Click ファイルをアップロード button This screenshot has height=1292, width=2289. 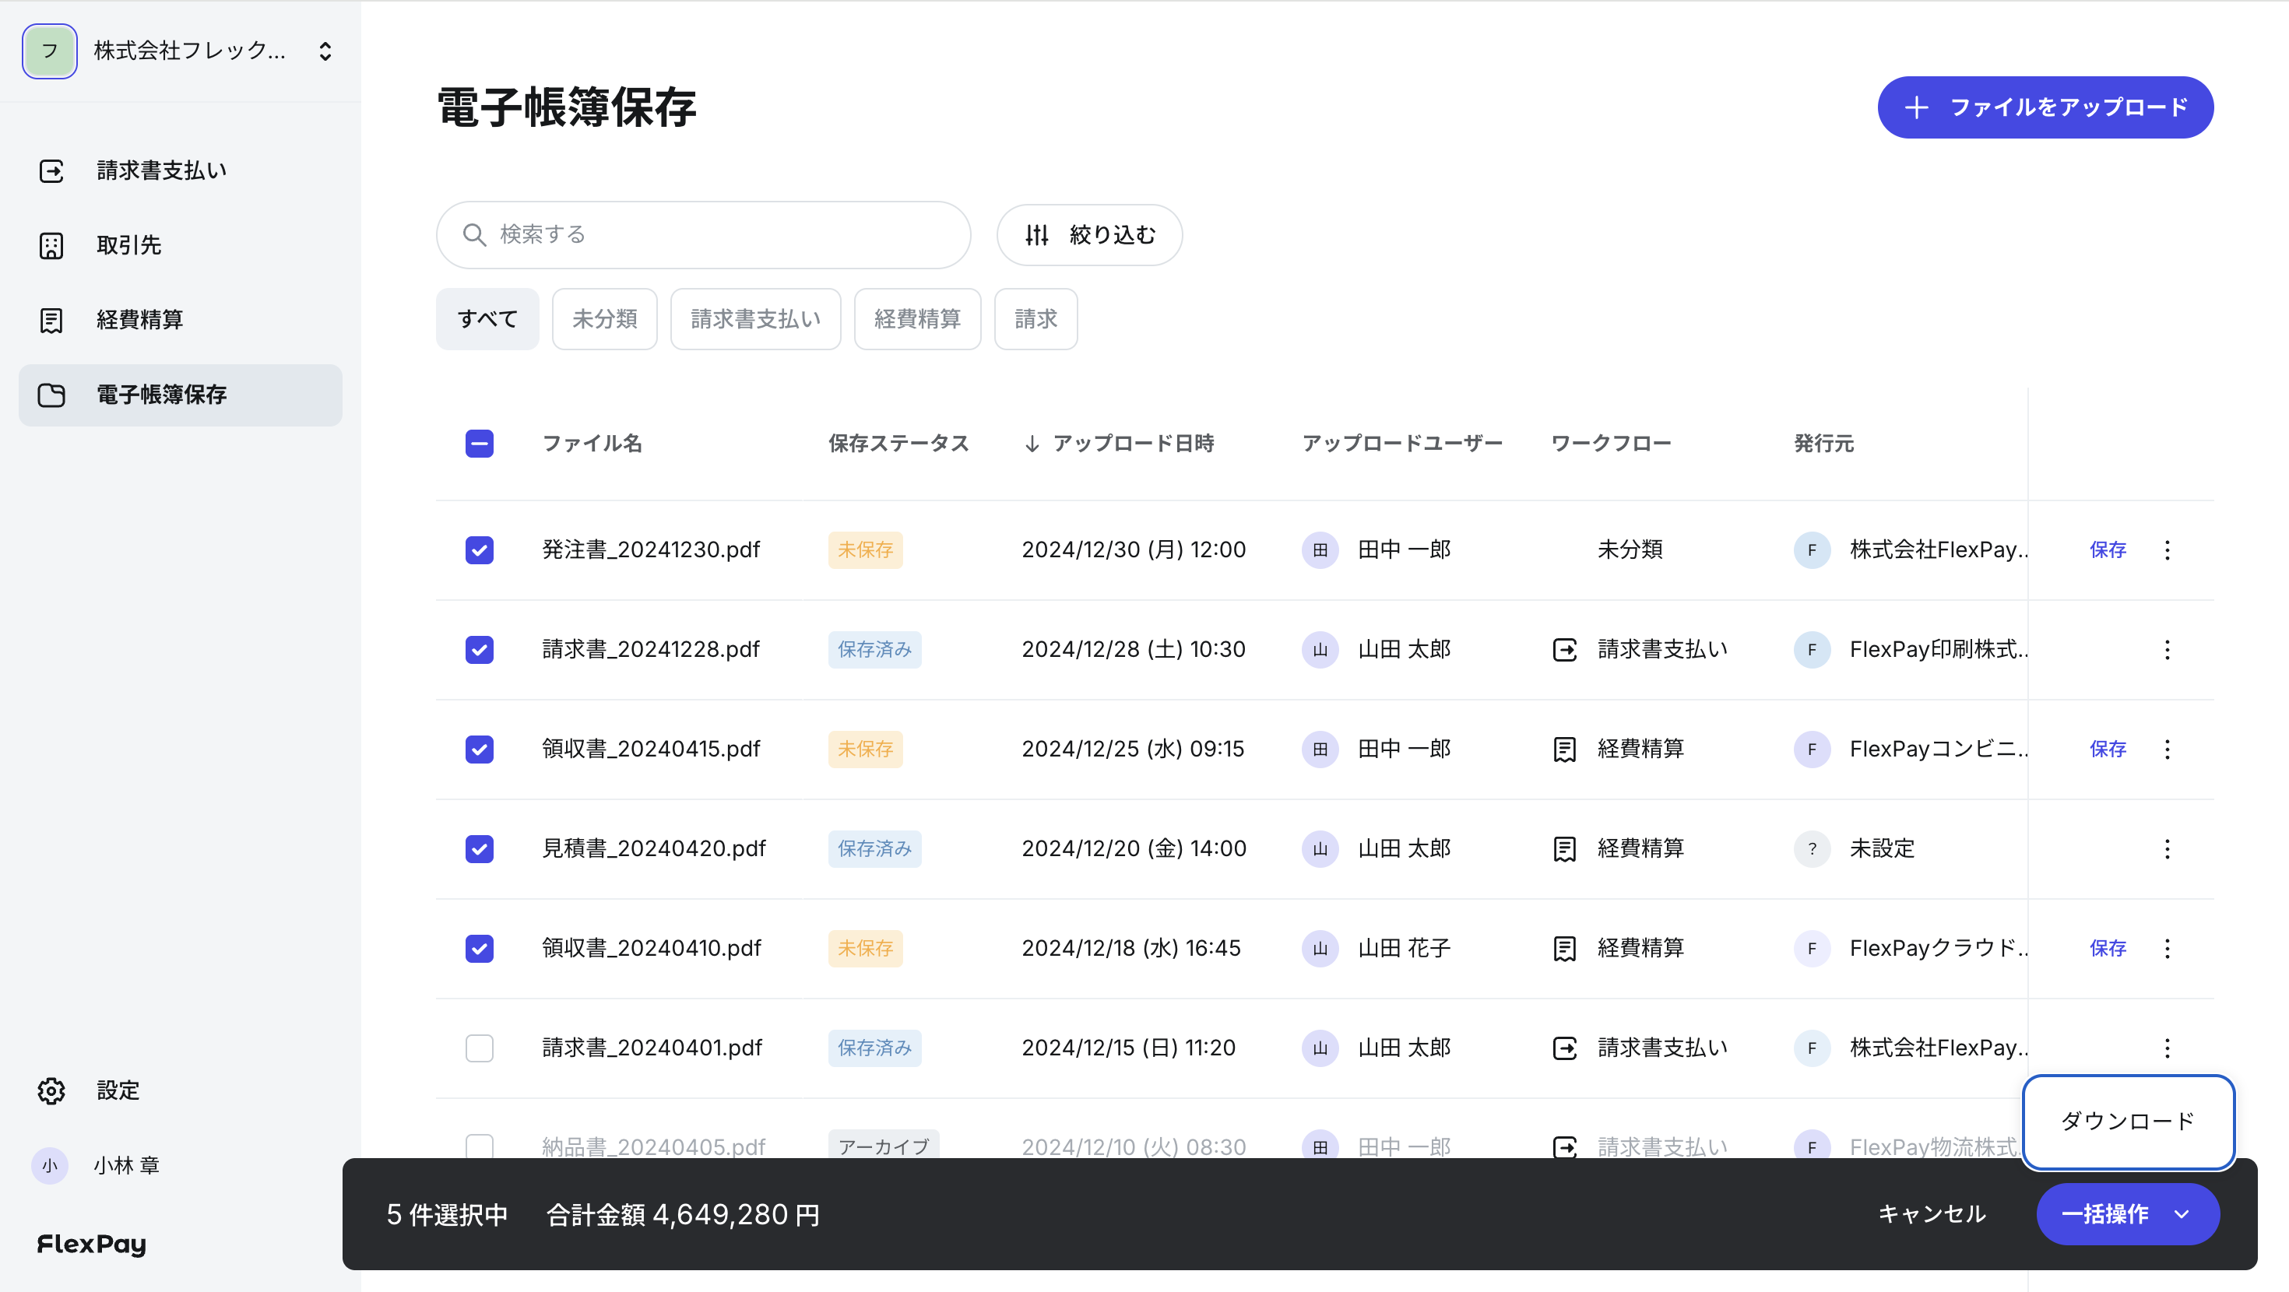click(x=2045, y=107)
